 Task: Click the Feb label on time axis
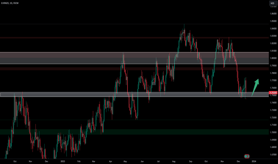[79, 161]
